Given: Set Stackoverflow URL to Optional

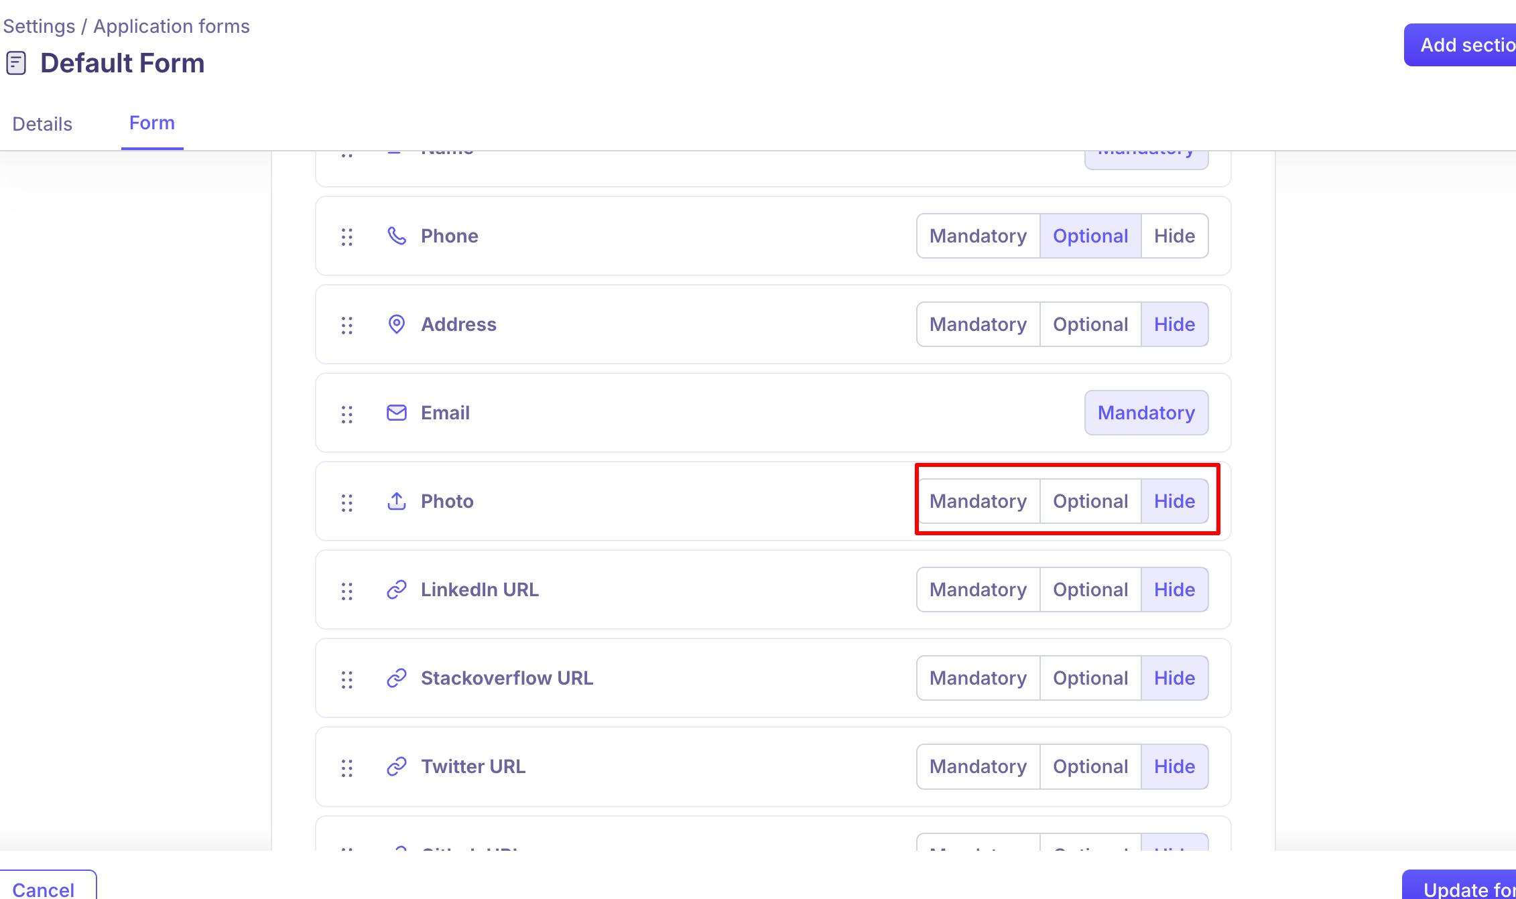Looking at the screenshot, I should 1090,678.
